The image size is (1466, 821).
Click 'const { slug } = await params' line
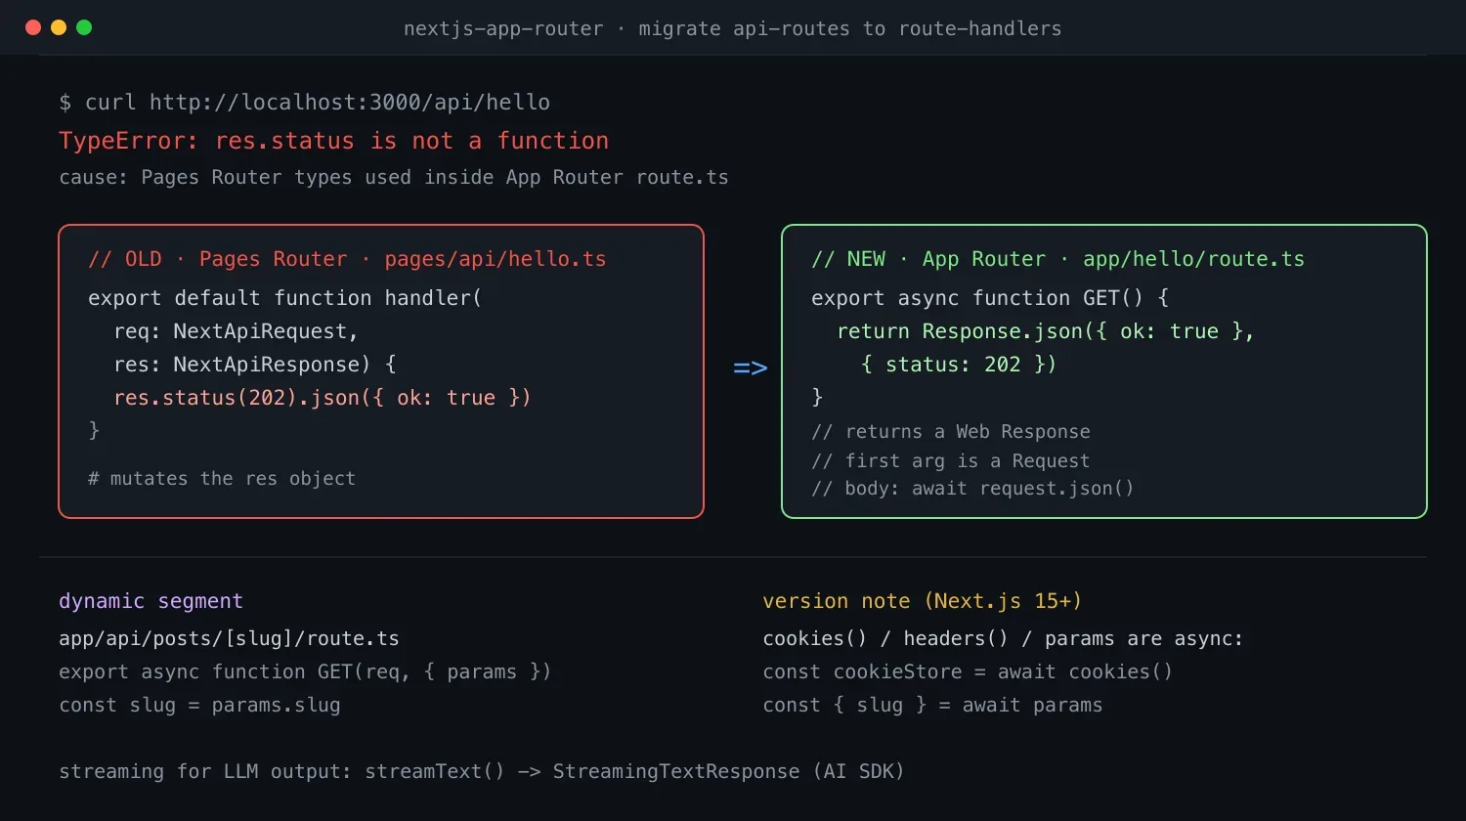click(x=933, y=705)
